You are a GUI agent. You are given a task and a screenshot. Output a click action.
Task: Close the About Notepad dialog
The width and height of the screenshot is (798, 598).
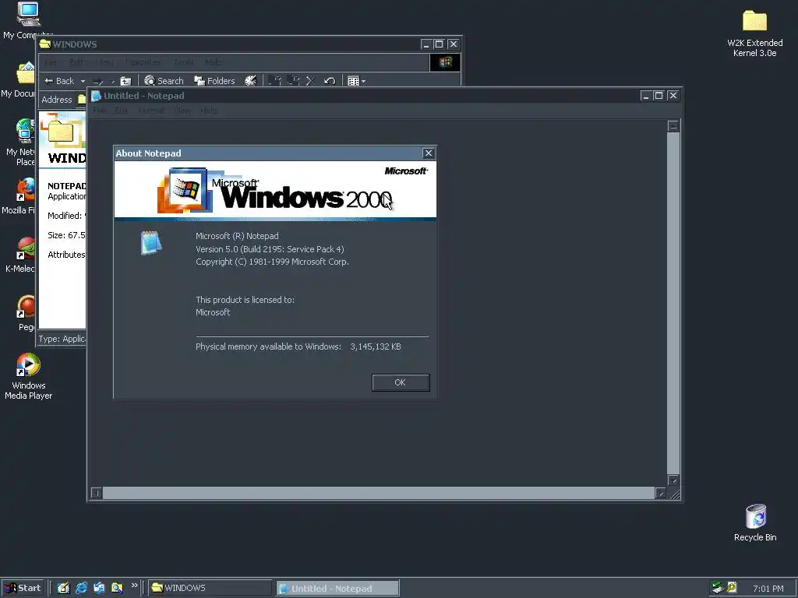coord(429,153)
